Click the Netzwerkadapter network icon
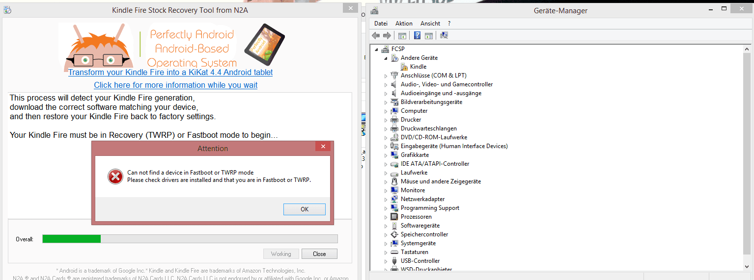754x280 pixels. point(394,199)
